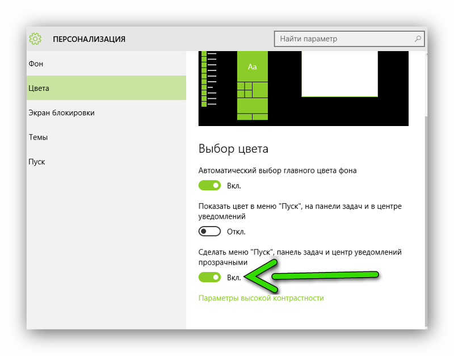This screenshot has height=356, width=454.
Task: Enable show color on Start and taskbar
Action: click(209, 232)
